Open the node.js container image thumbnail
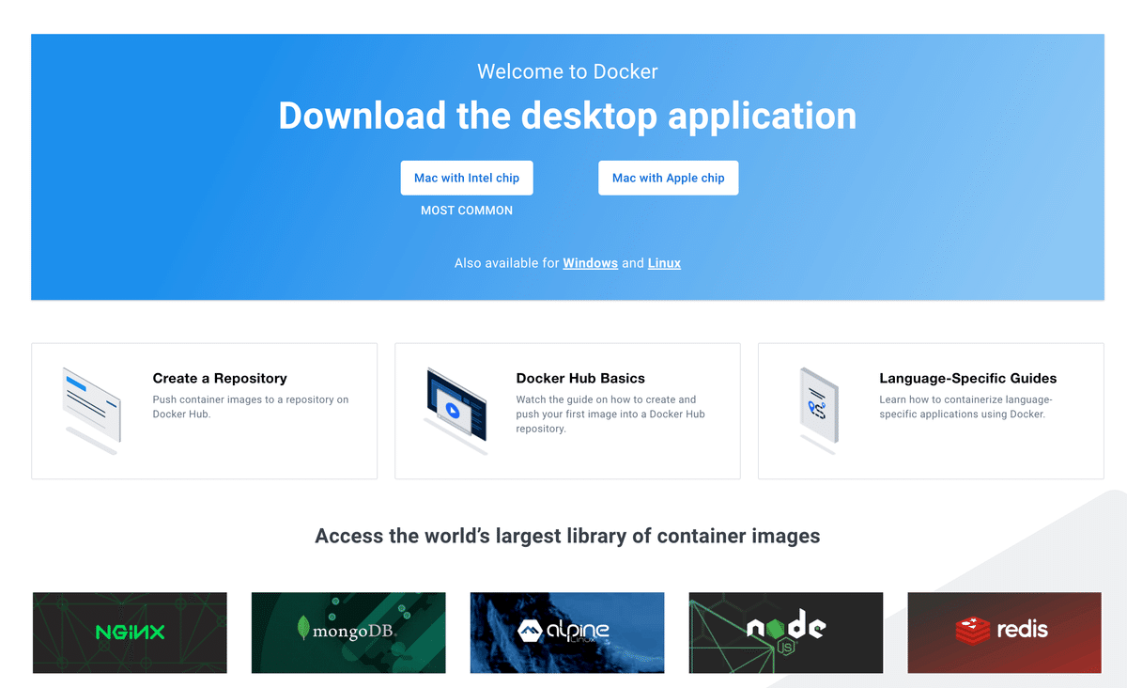This screenshot has height=688, width=1127. (x=785, y=633)
